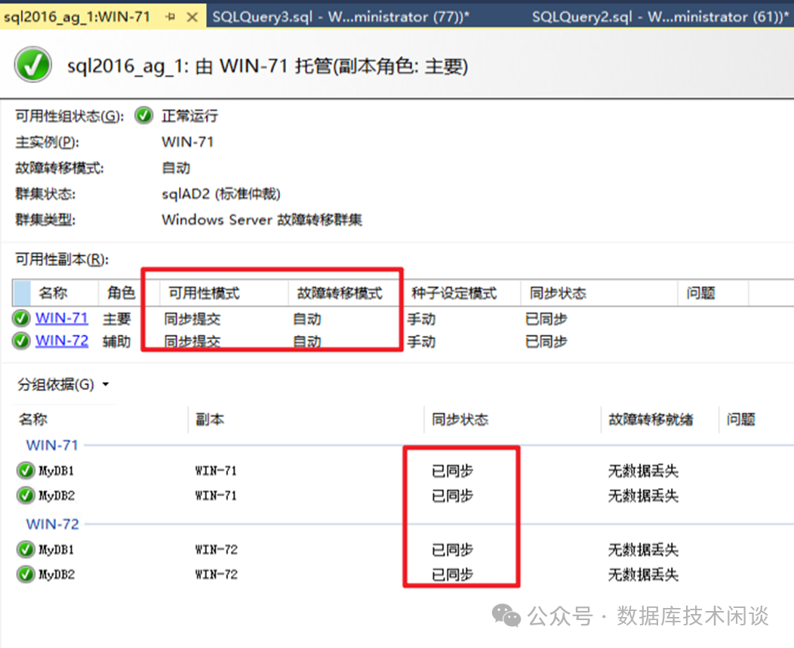Select 无数据丢失 for MyDB2 on WIN-72
The width and height of the screenshot is (794, 648).
[x=643, y=574]
